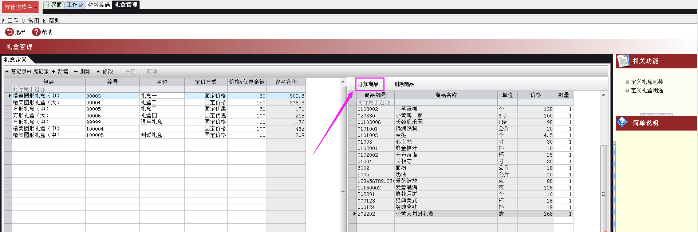Image resolution: width=698 pixels, height=232 pixels.
Task: Click the greyed 保存 save button
Action: 127,71
